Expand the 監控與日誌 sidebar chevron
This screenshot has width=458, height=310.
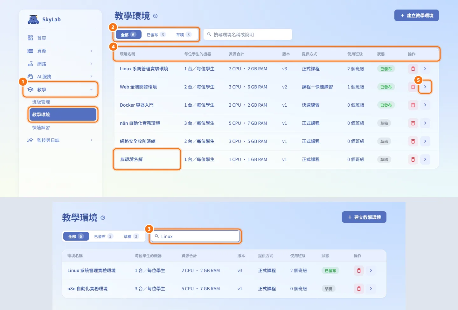91,140
